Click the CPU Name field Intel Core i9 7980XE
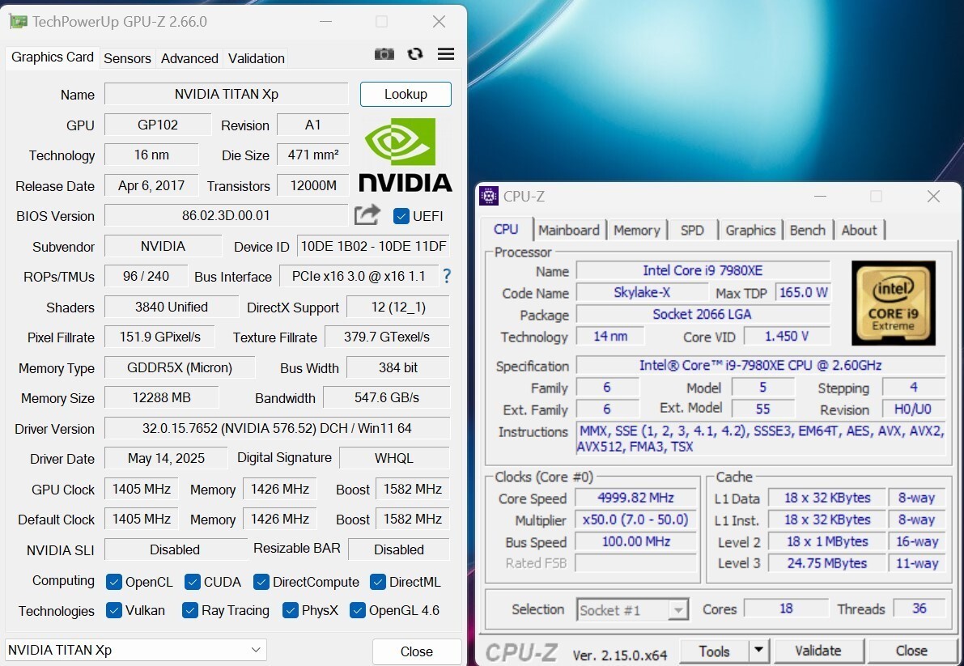Viewport: 964px width, 666px height. coord(703,270)
